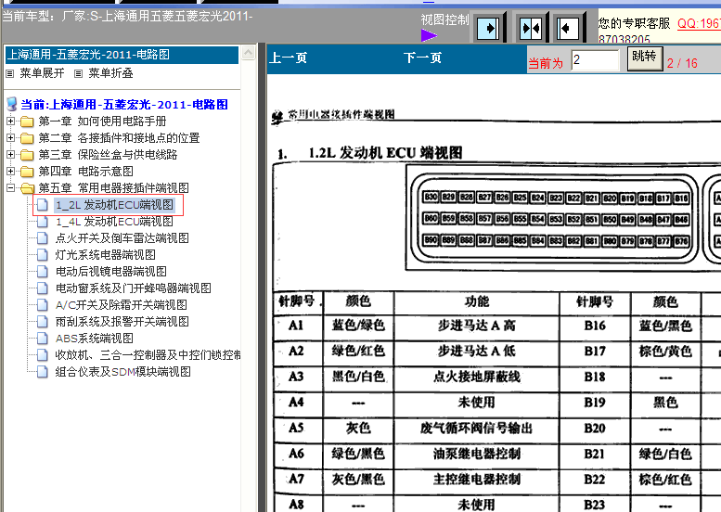Click the page icon of 点火开关及倒车雷达端视图
This screenshot has width=721, height=512.
[43, 238]
